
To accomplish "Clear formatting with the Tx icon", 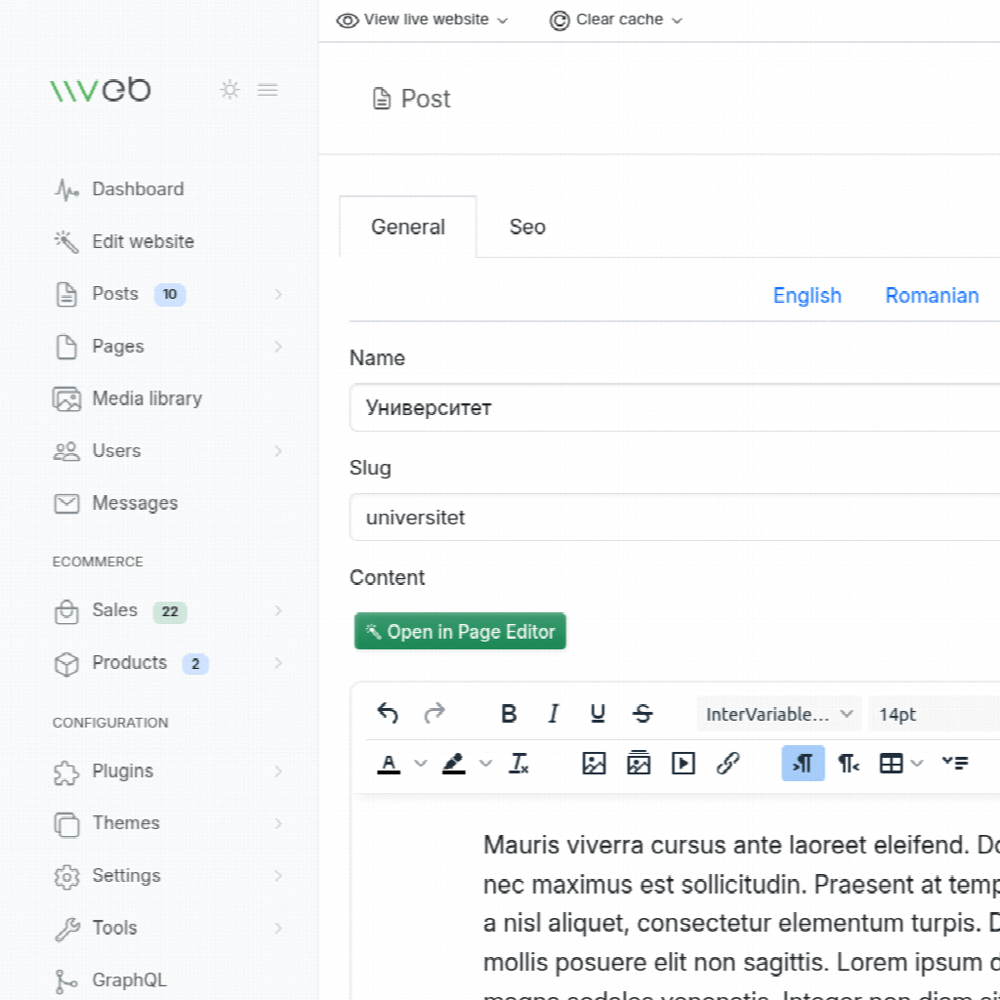I will tap(519, 764).
